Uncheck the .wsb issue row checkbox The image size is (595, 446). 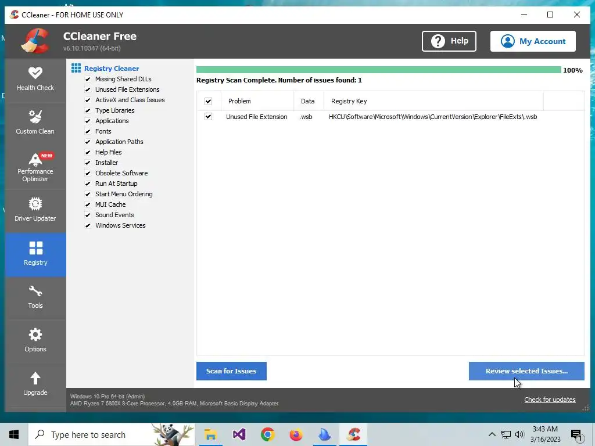coord(209,116)
